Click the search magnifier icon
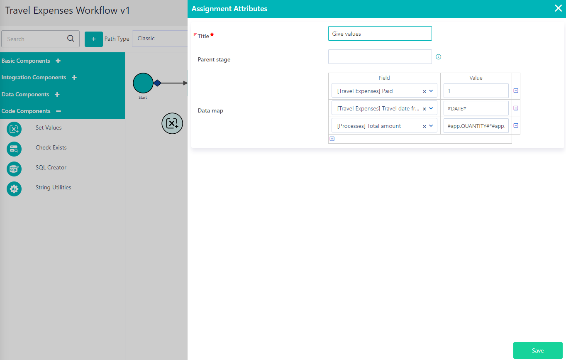Image resolution: width=566 pixels, height=360 pixels. [71, 39]
